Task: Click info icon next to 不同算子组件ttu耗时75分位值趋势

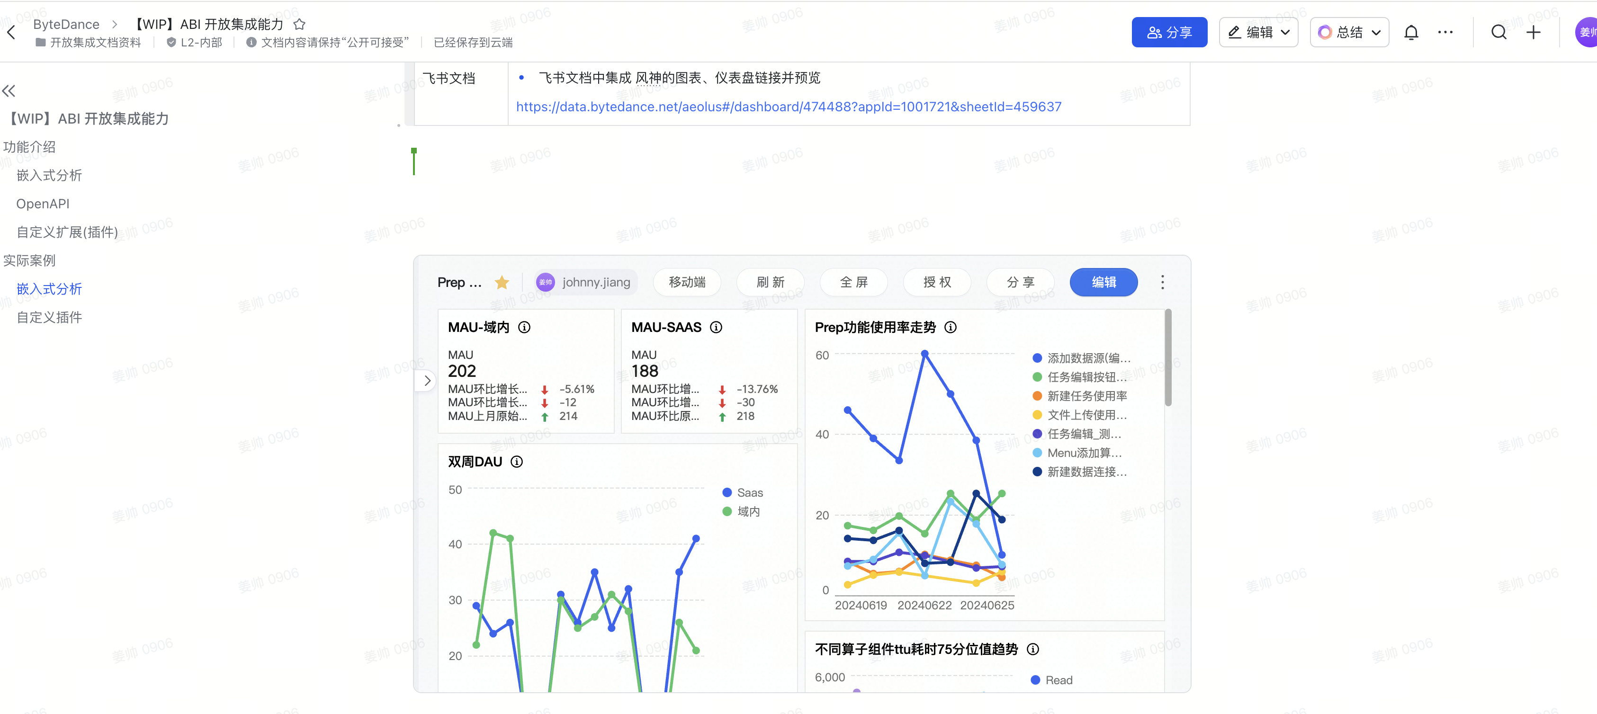Action: click(1033, 649)
